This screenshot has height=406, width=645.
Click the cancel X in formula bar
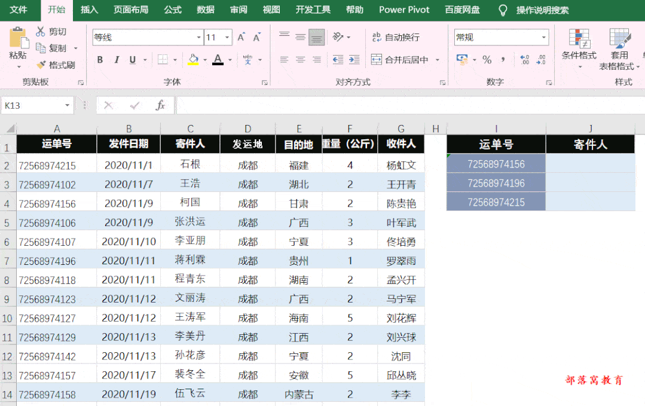click(108, 105)
